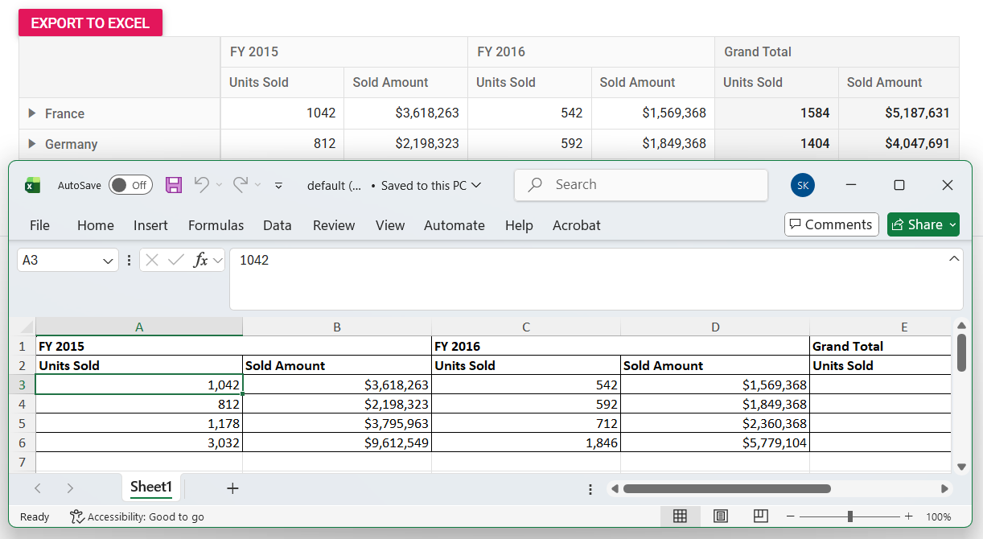Turn AutoSave on
The image size is (983, 539).
point(130,184)
